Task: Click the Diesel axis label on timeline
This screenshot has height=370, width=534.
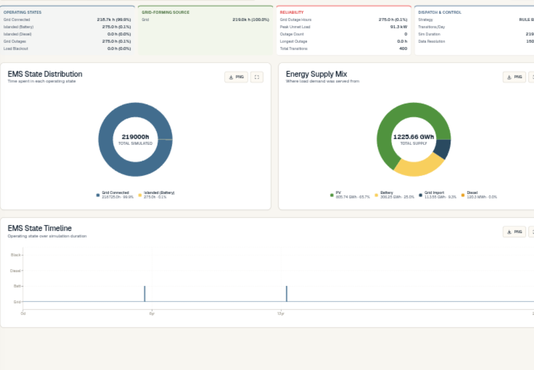Action: tap(15, 271)
